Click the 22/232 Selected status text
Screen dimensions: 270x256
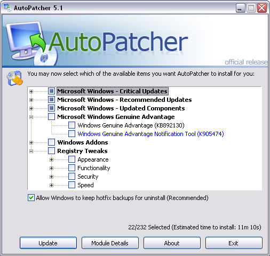[x=195, y=227]
